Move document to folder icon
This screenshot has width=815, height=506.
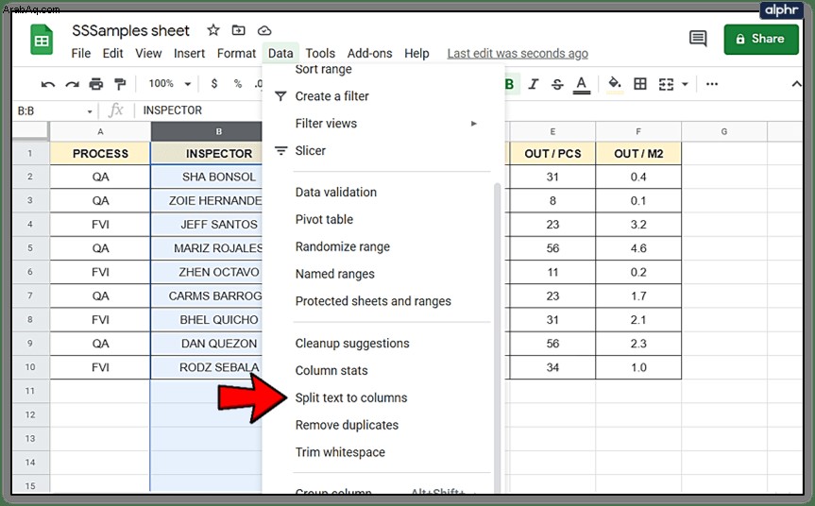(x=239, y=30)
